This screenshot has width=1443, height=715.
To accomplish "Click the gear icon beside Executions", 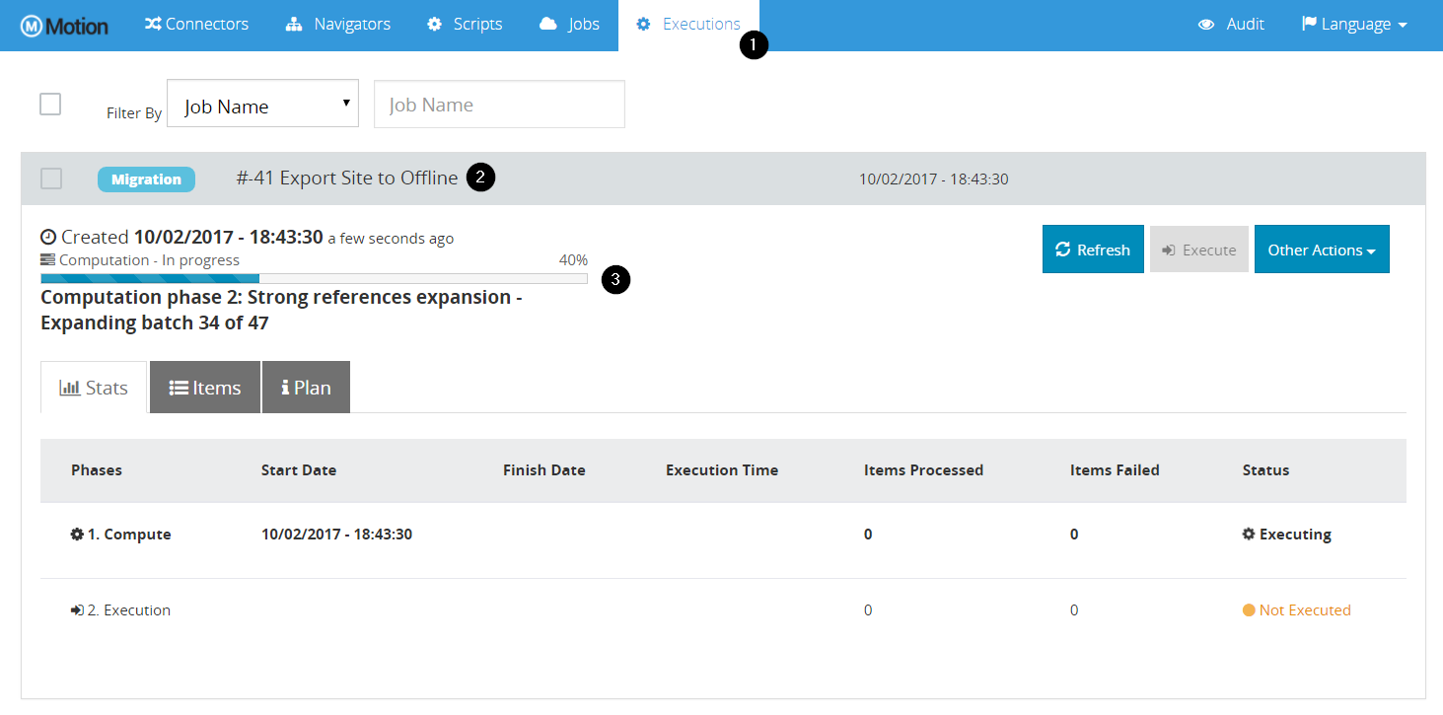I will point(643,24).
